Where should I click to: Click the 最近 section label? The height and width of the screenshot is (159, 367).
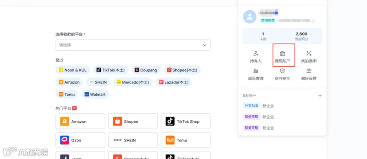[x=60, y=60]
